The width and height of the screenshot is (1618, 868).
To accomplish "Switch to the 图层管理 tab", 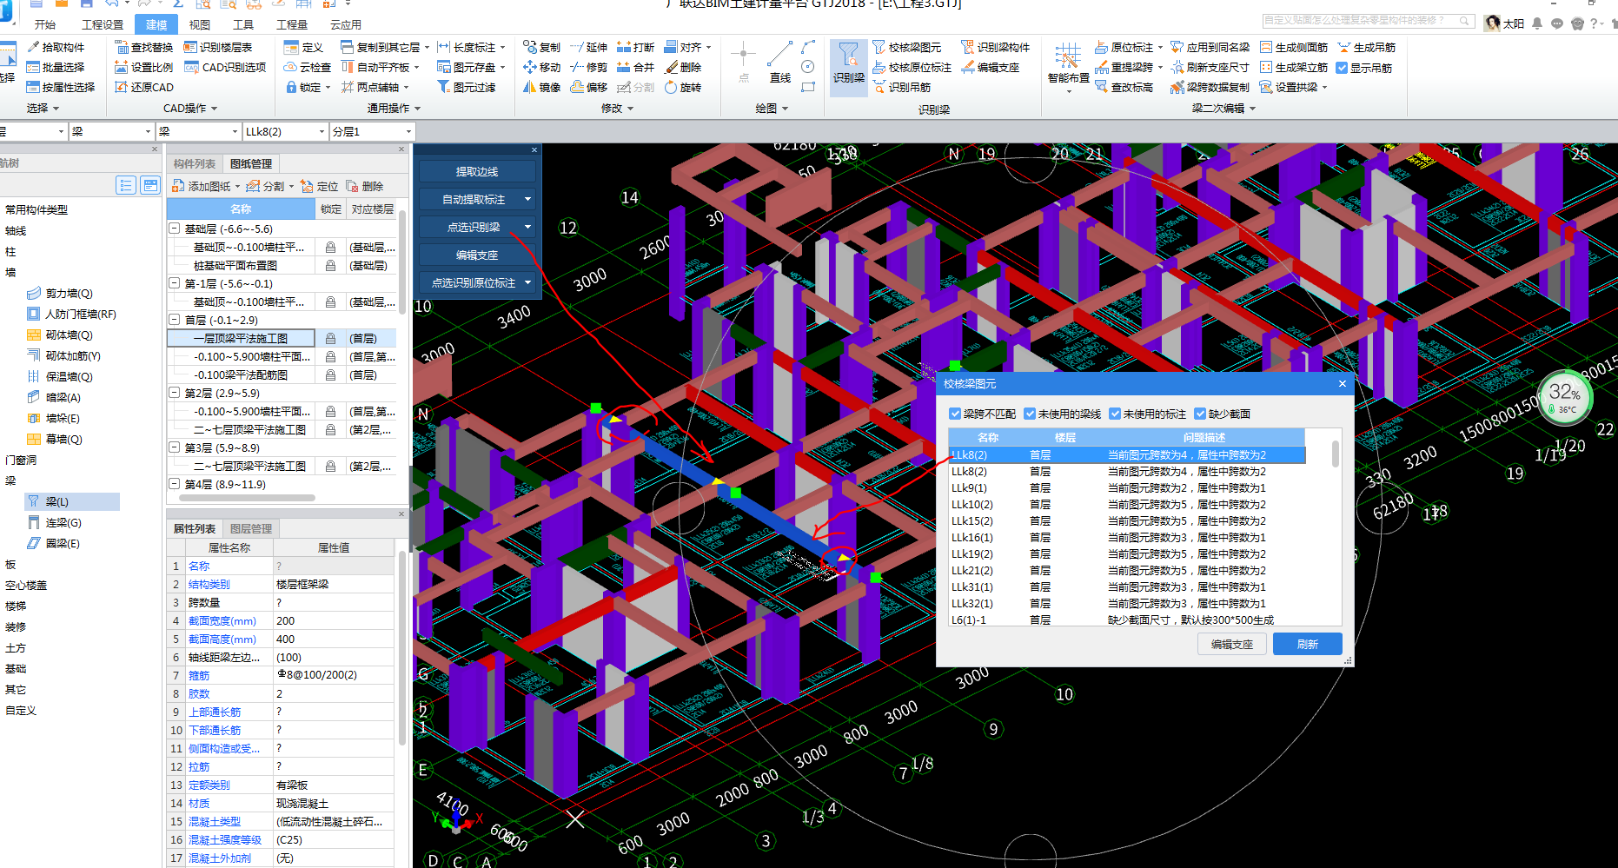I will 251,528.
